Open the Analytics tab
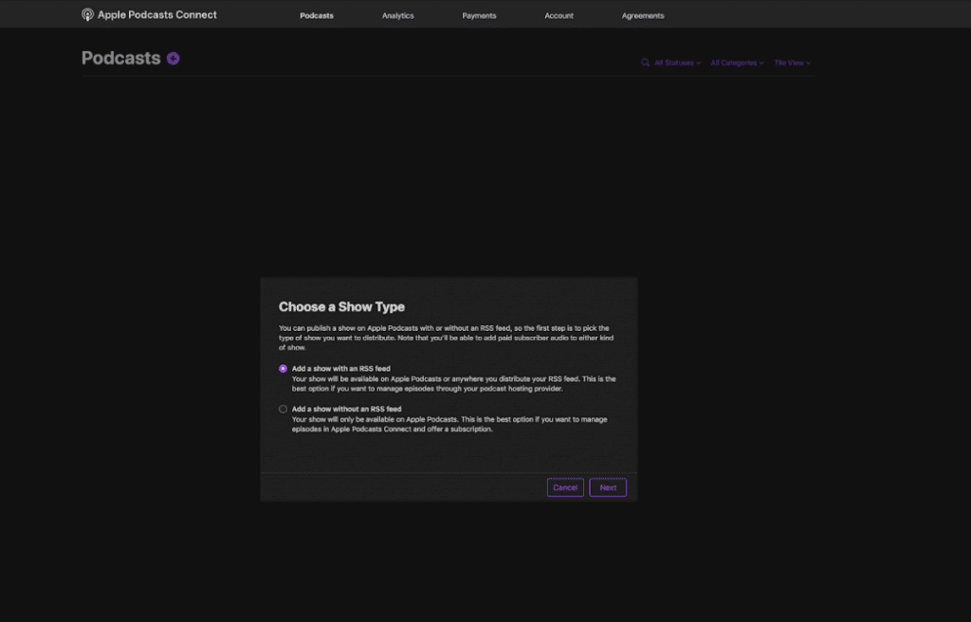Image resolution: width=971 pixels, height=622 pixels. pyautogui.click(x=397, y=15)
